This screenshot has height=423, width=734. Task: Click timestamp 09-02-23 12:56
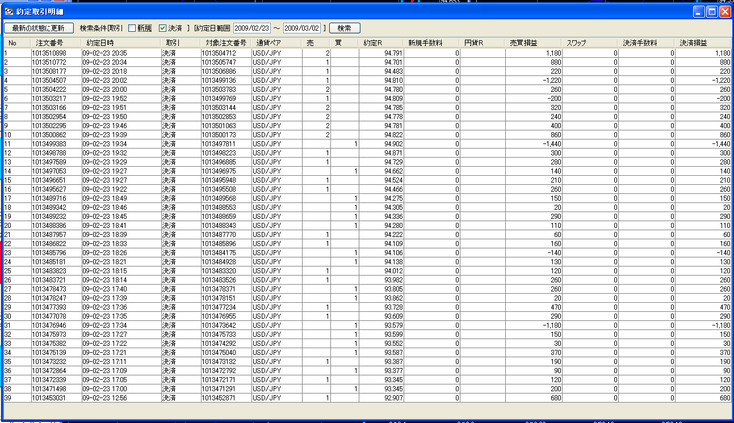(105, 397)
